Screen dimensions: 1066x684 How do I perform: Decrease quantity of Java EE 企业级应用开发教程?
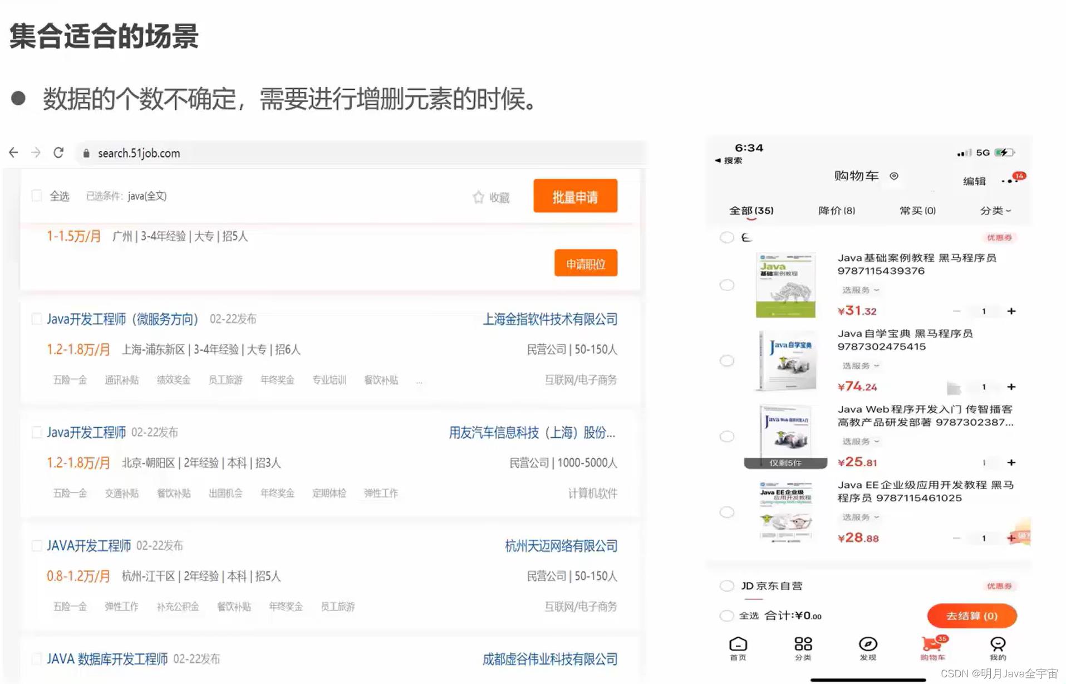pyautogui.click(x=956, y=538)
